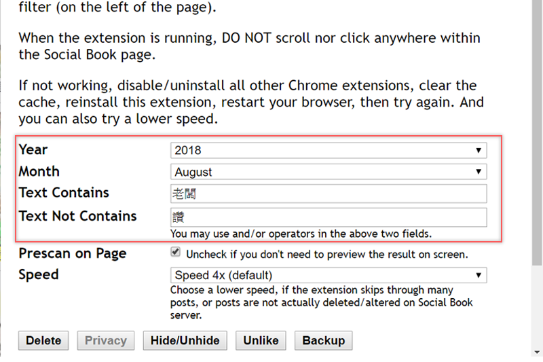
Task: Focus the Text Not Contains input field
Action: click(x=329, y=217)
